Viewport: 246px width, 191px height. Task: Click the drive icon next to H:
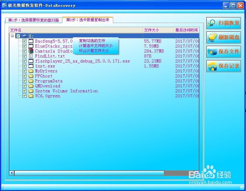25,36
